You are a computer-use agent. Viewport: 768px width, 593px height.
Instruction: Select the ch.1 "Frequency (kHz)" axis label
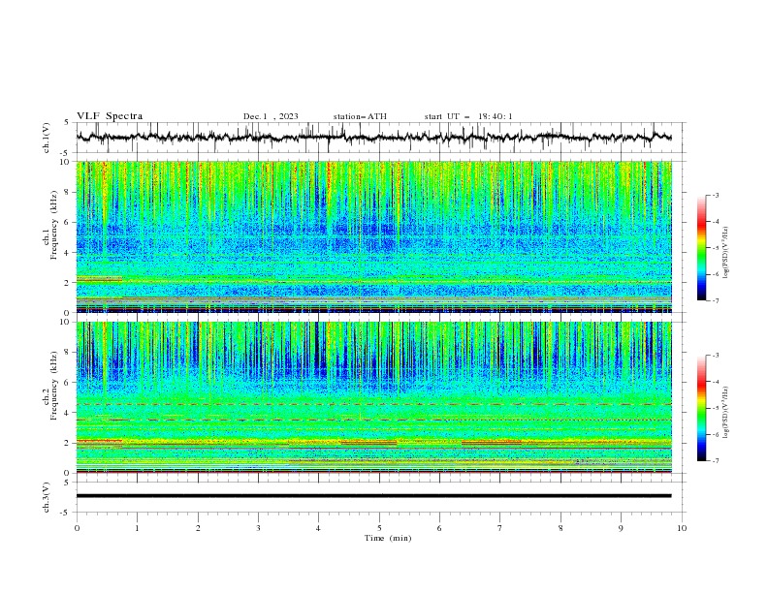53,226
